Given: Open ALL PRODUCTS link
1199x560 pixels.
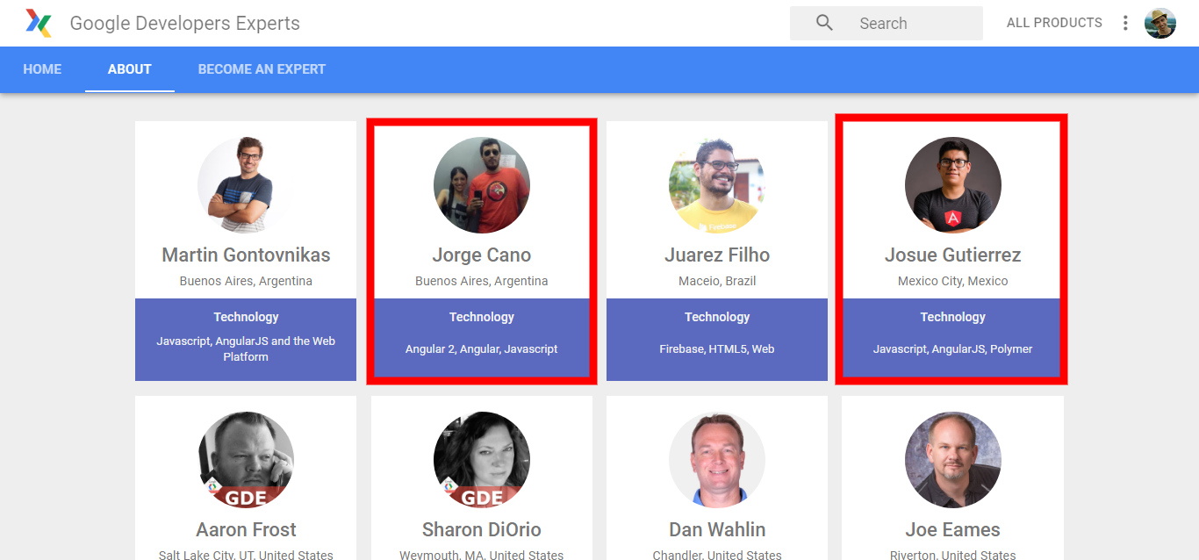Looking at the screenshot, I should pos(1054,23).
